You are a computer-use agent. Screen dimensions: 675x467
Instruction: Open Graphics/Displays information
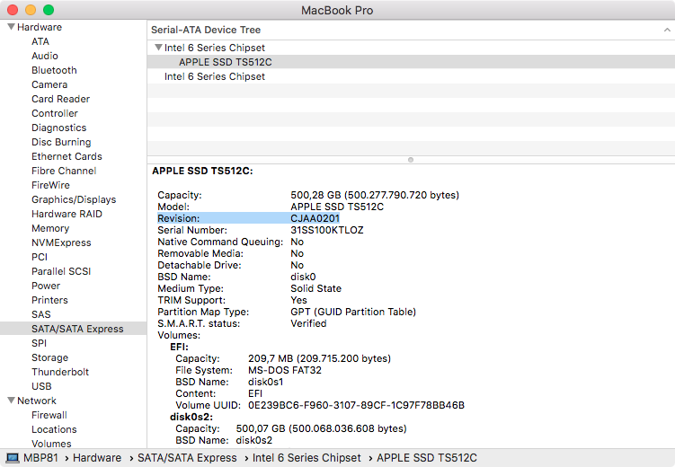click(74, 199)
